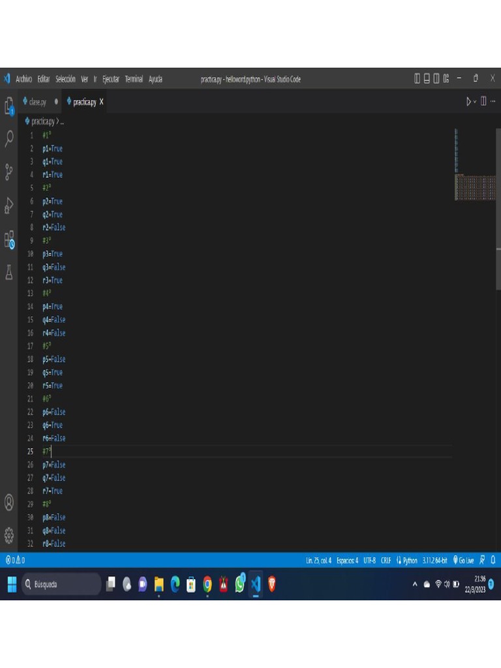Open the Terminal menu
This screenshot has width=501, height=668.
tap(134, 79)
